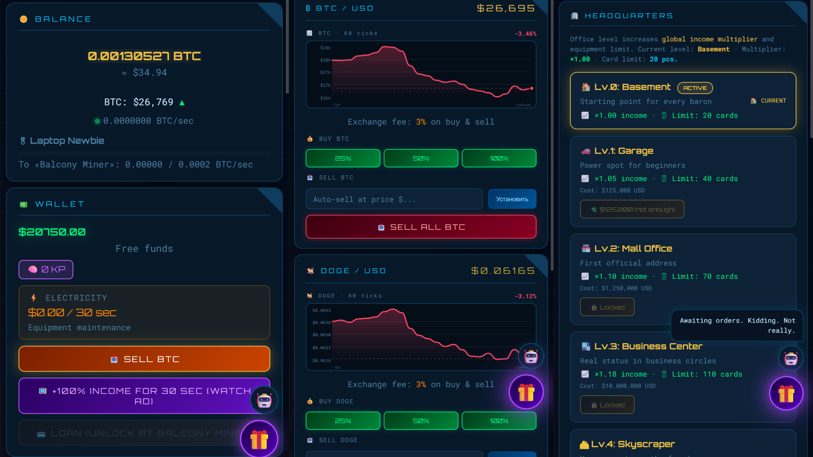
Task: Open the gift box in Wallet panel
Action: pos(259,439)
